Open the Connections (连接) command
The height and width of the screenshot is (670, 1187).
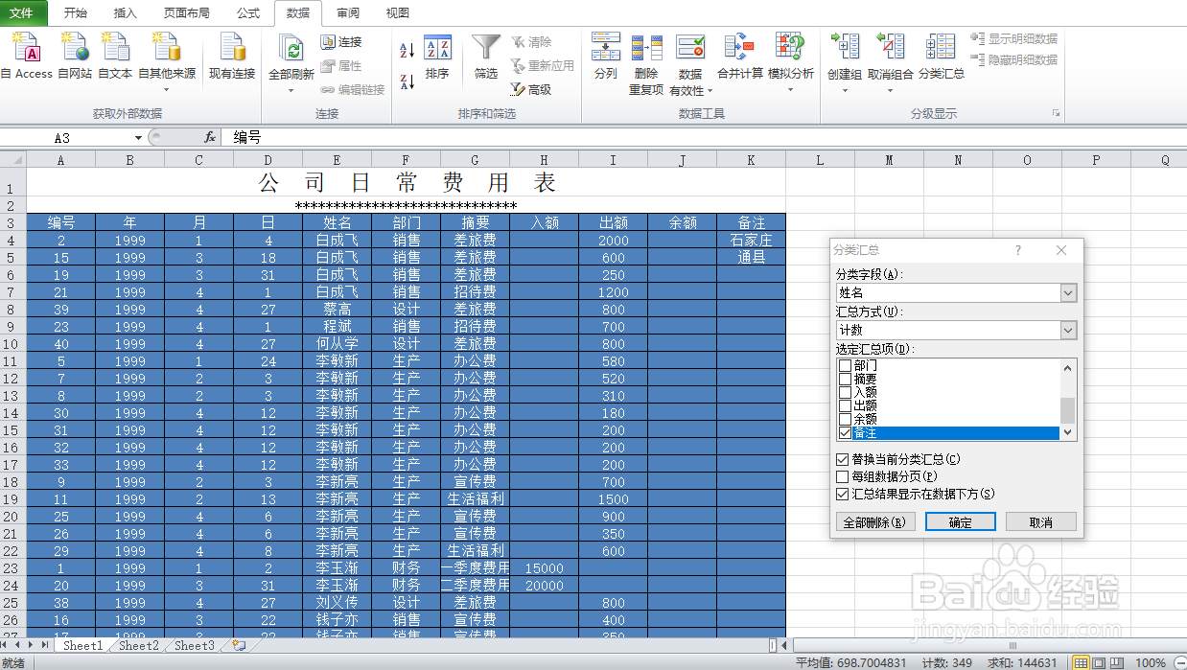coord(341,42)
